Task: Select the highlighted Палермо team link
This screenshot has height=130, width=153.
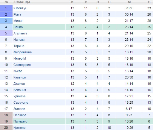Action: 20,121
